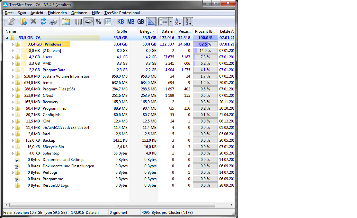
Task: Sort by name using the A-Z icon
Action: pyautogui.click(x=178, y=21)
